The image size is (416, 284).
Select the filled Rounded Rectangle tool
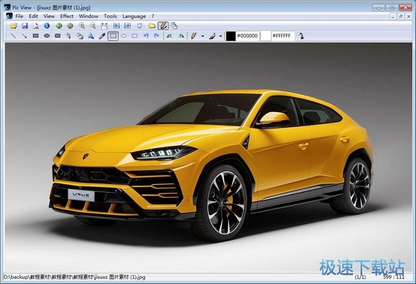pyautogui.click(x=58, y=36)
